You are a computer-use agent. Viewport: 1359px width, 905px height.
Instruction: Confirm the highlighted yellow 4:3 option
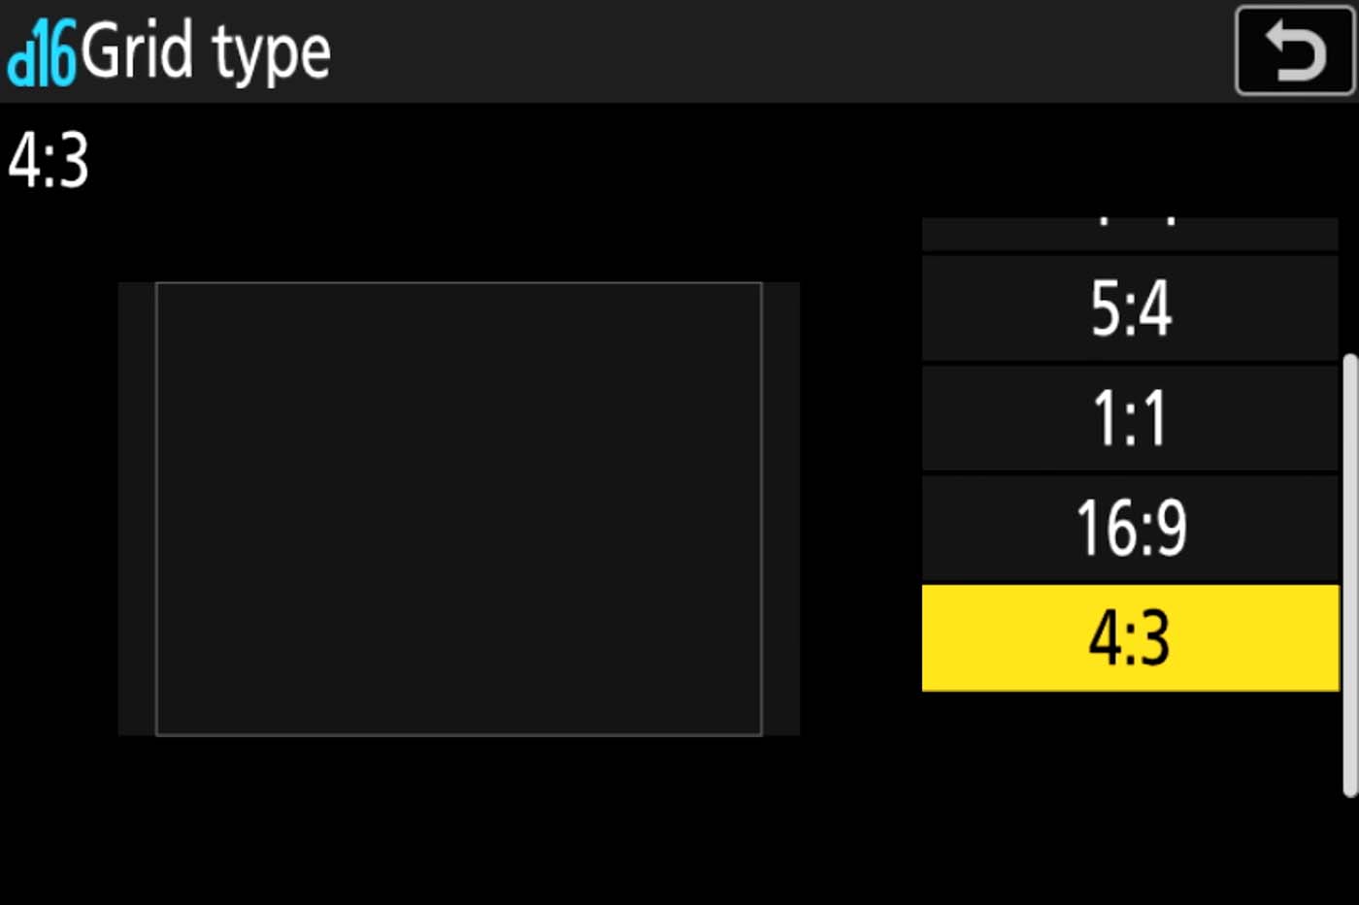1130,638
